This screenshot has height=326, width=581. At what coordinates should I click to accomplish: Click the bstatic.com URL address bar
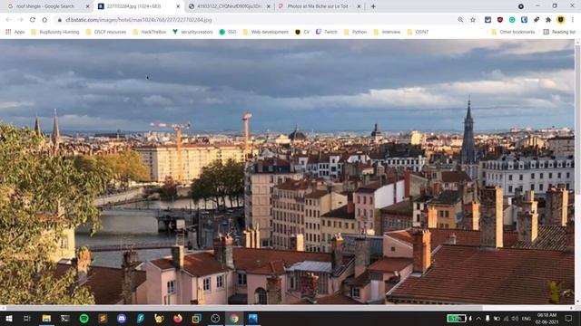pyautogui.click(x=139, y=20)
